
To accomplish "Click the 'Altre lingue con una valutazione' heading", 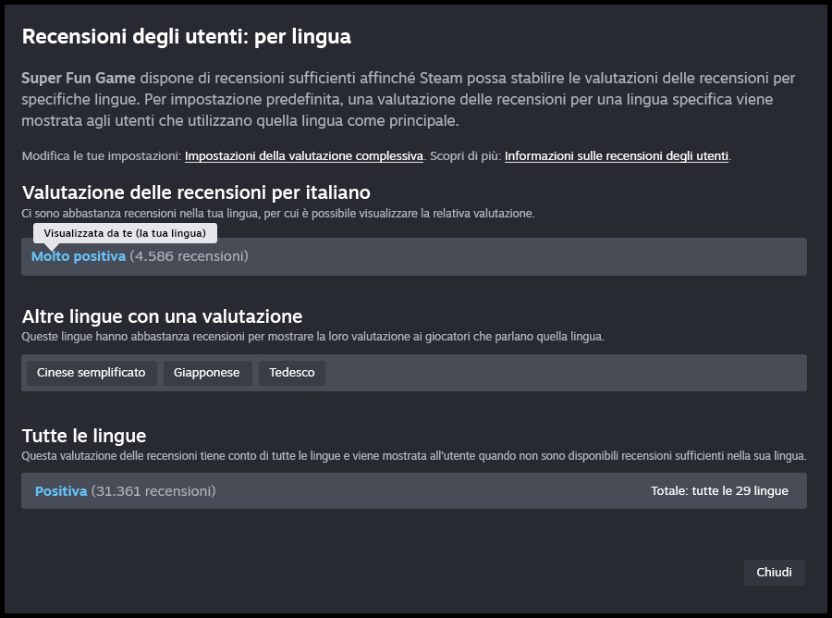I will (x=162, y=316).
